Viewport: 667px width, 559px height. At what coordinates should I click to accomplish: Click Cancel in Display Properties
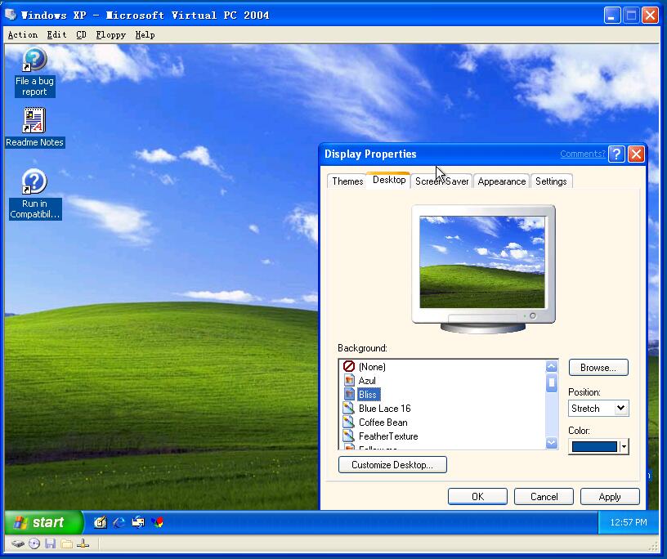(x=544, y=496)
